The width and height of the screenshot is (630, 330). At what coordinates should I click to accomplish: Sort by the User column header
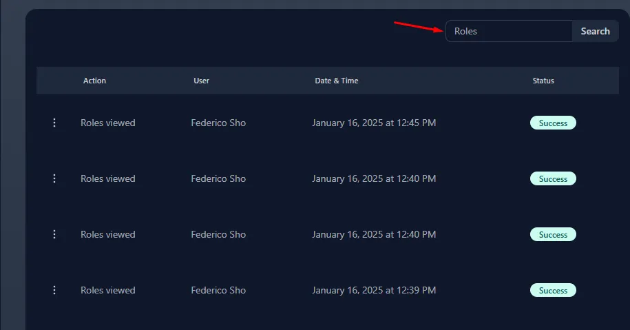click(201, 81)
